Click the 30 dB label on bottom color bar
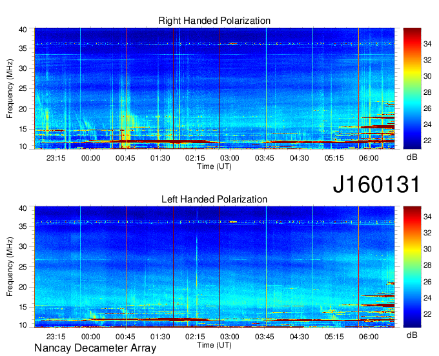Screen dimensions: 439x356 (427, 249)
